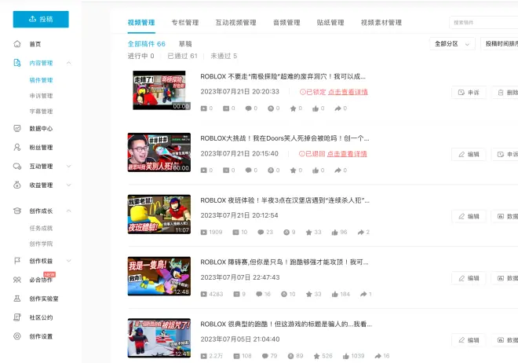This screenshot has height=363, width=518.
Task: Open 粉丝管理 fan management icon
Action: pos(17,147)
